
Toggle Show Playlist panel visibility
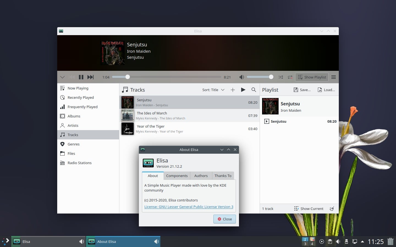click(x=312, y=77)
